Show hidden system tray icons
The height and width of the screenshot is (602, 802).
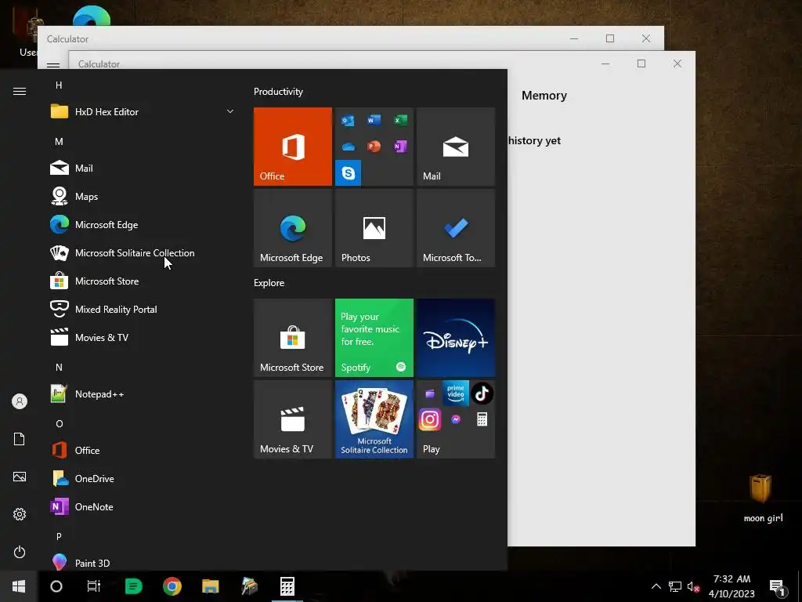[x=656, y=586]
